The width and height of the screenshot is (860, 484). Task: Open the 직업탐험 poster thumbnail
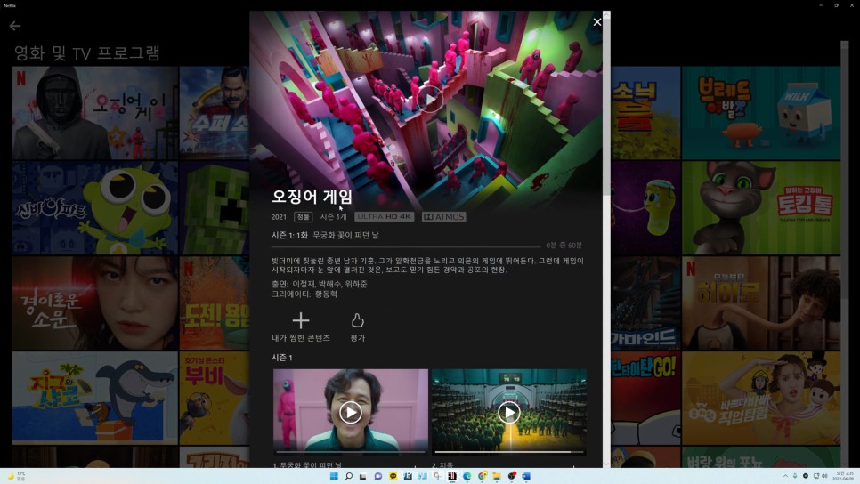click(760, 398)
